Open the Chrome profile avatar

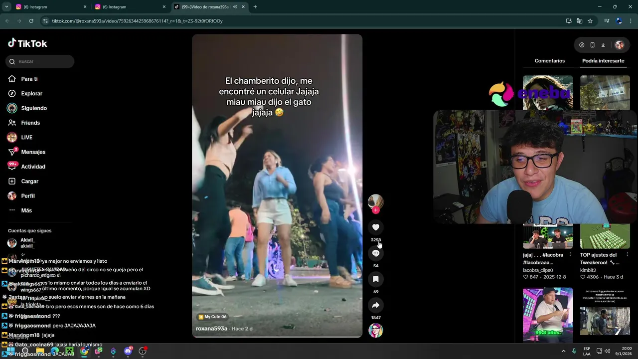[x=619, y=21]
